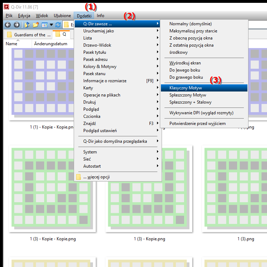Open the System menu entry
Screen dimensions: 267x267
(117, 152)
